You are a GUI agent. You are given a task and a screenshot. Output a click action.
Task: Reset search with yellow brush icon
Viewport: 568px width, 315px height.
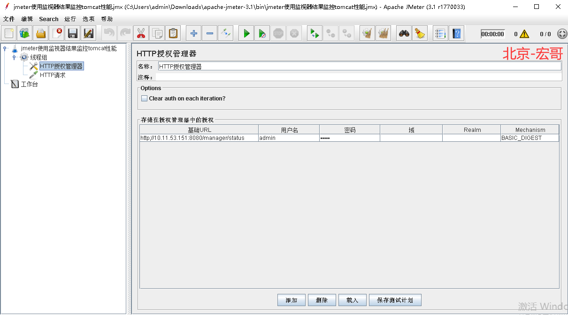pyautogui.click(x=420, y=33)
